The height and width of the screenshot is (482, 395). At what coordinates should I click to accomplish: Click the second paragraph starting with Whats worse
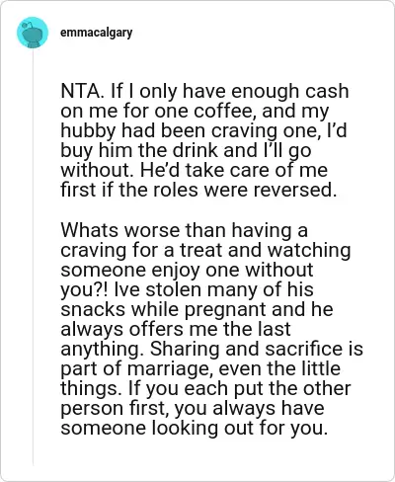(x=211, y=329)
